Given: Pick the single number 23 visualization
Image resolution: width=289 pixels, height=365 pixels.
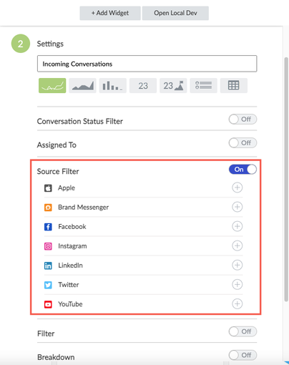Looking at the screenshot, I should [143, 85].
